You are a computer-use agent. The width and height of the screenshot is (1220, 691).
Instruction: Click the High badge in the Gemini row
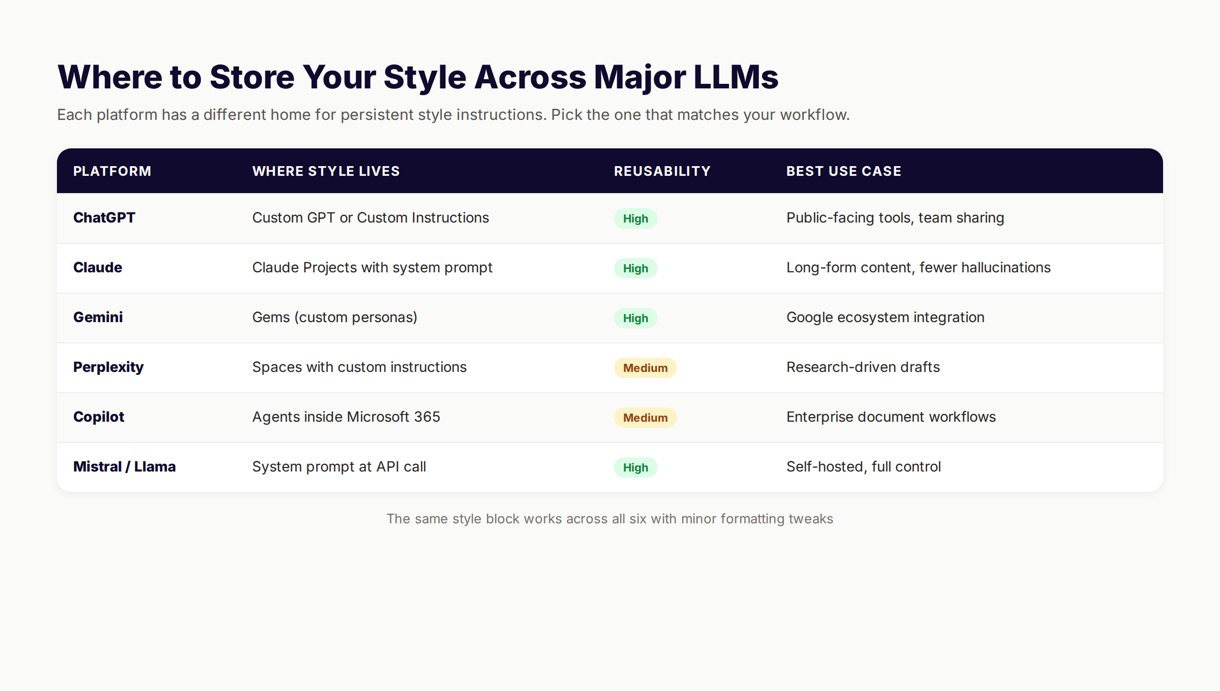point(635,318)
